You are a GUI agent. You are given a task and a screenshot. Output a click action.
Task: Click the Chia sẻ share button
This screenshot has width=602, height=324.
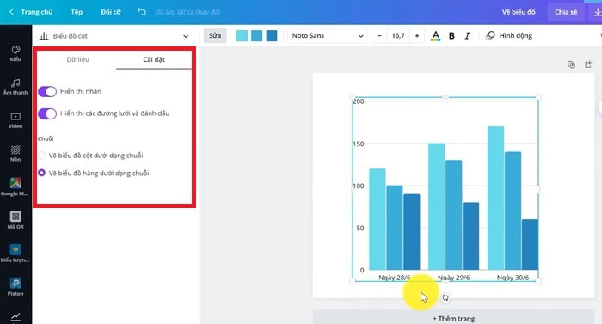tap(566, 12)
